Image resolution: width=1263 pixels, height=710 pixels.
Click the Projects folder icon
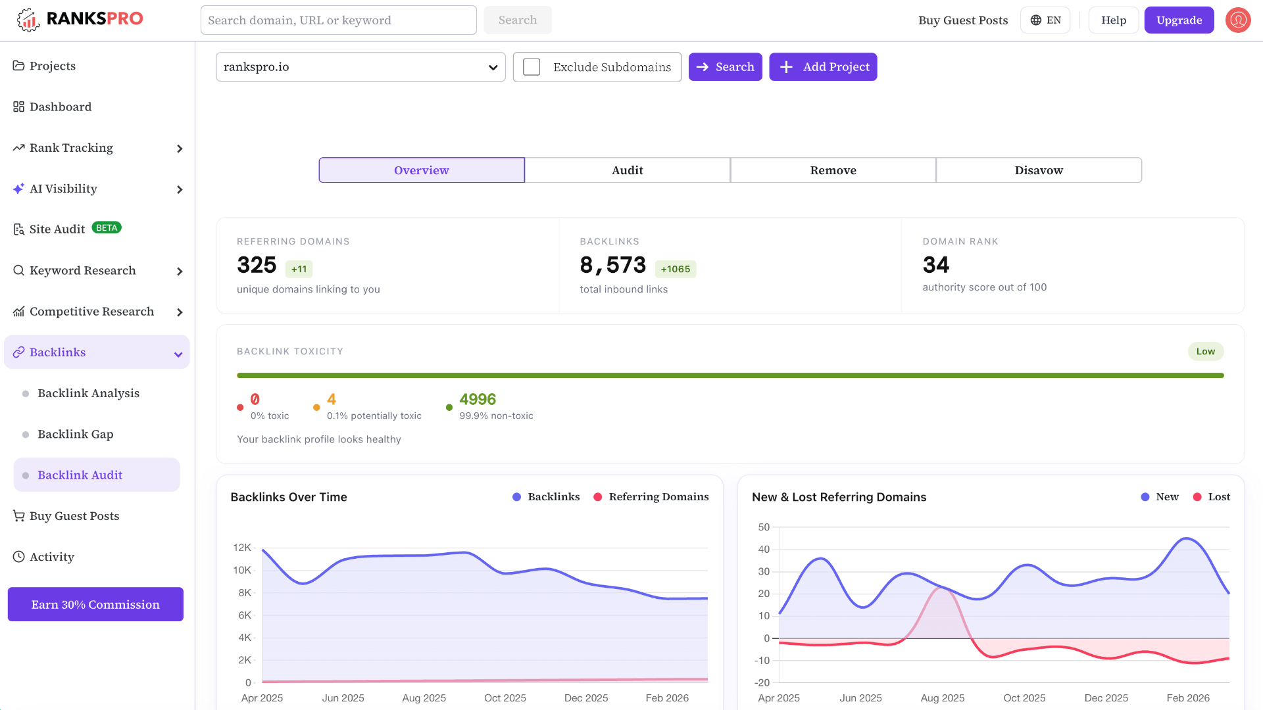click(x=18, y=66)
